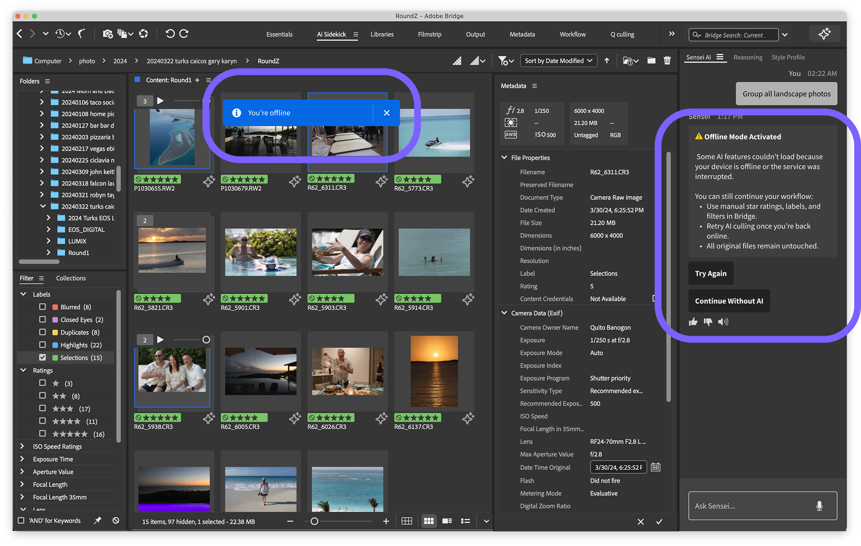Rotate 90 degrees counterclockwise icon

click(170, 34)
